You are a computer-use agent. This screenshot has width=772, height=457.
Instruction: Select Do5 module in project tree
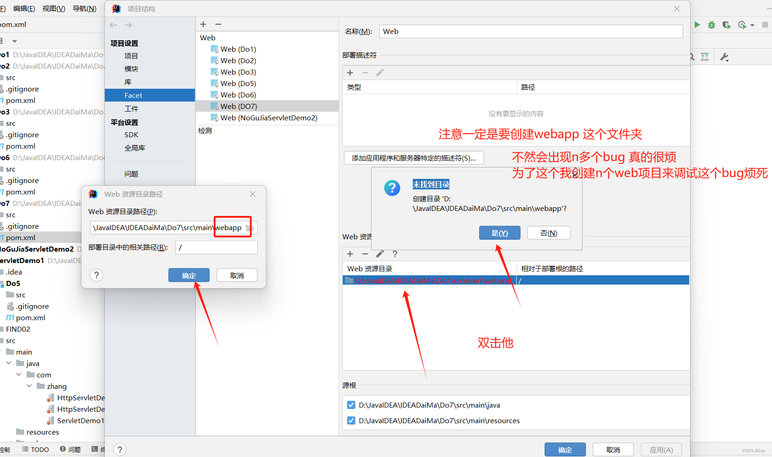[13, 283]
